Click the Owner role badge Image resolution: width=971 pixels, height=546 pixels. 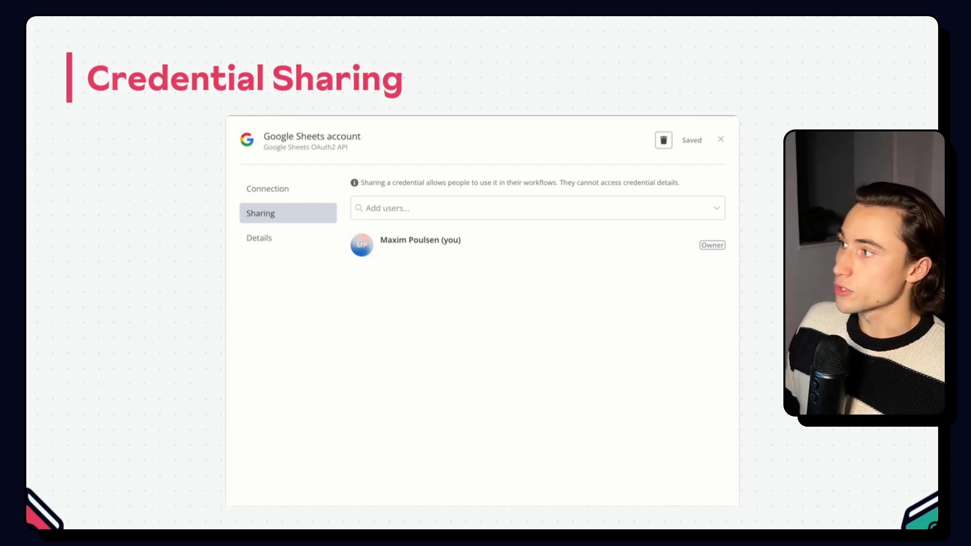click(x=712, y=245)
